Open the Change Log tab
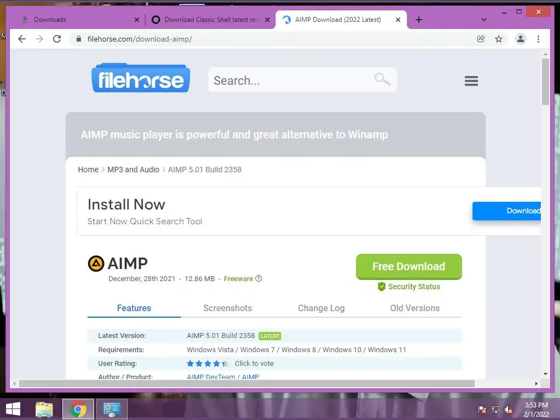This screenshot has width=560, height=420. point(321,308)
